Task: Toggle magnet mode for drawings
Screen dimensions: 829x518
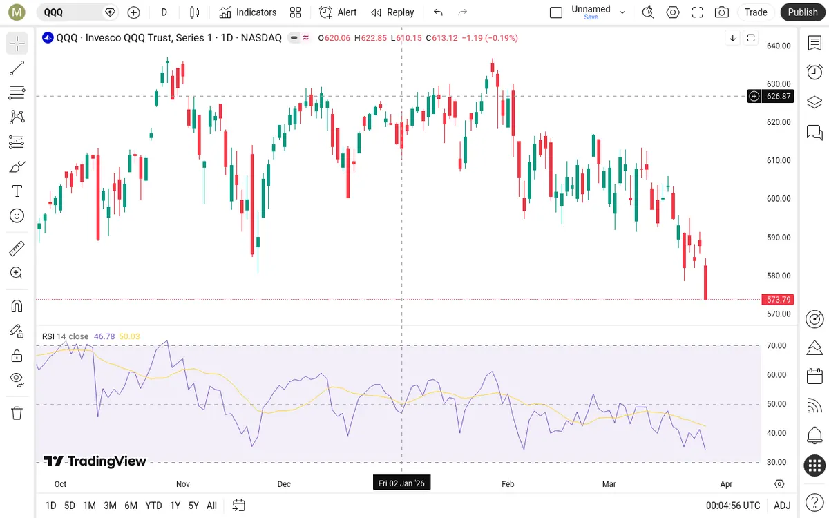Action: tap(17, 306)
